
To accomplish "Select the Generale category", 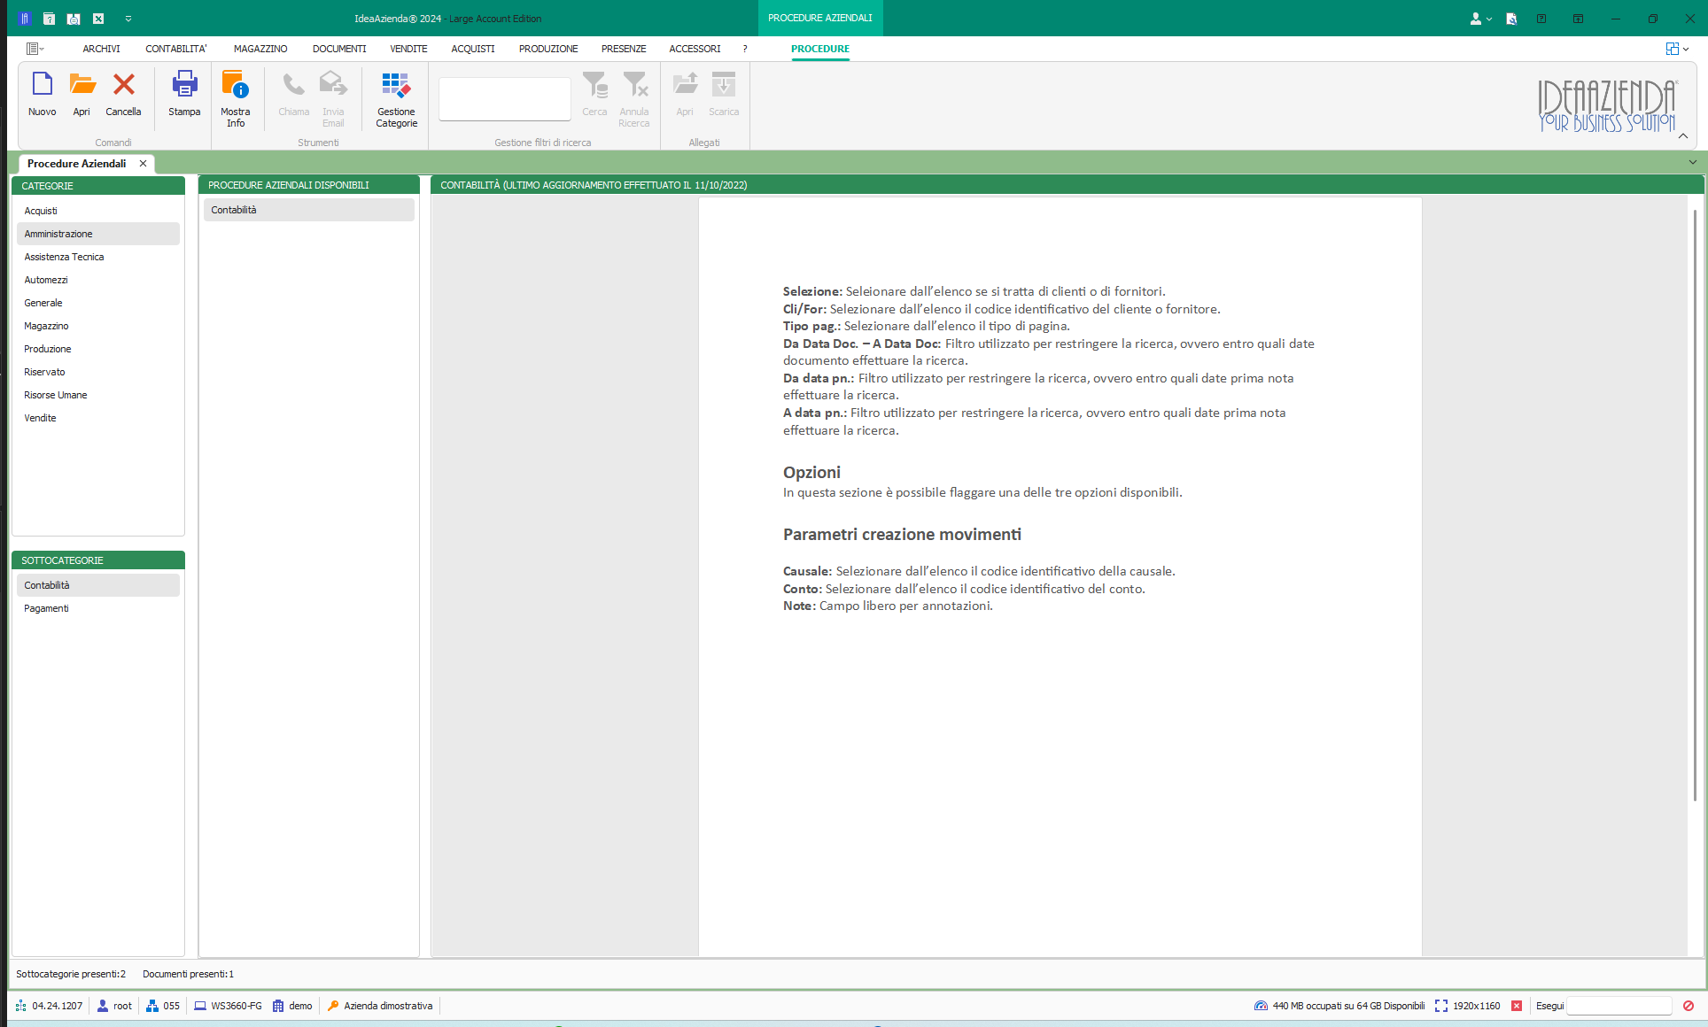I will tap(98, 303).
